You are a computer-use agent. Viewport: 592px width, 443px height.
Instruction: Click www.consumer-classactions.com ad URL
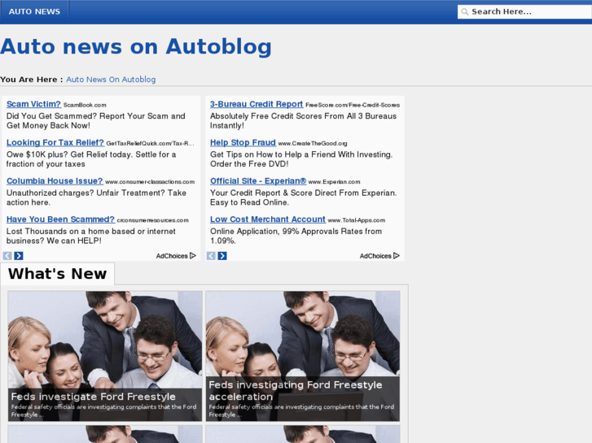click(150, 182)
